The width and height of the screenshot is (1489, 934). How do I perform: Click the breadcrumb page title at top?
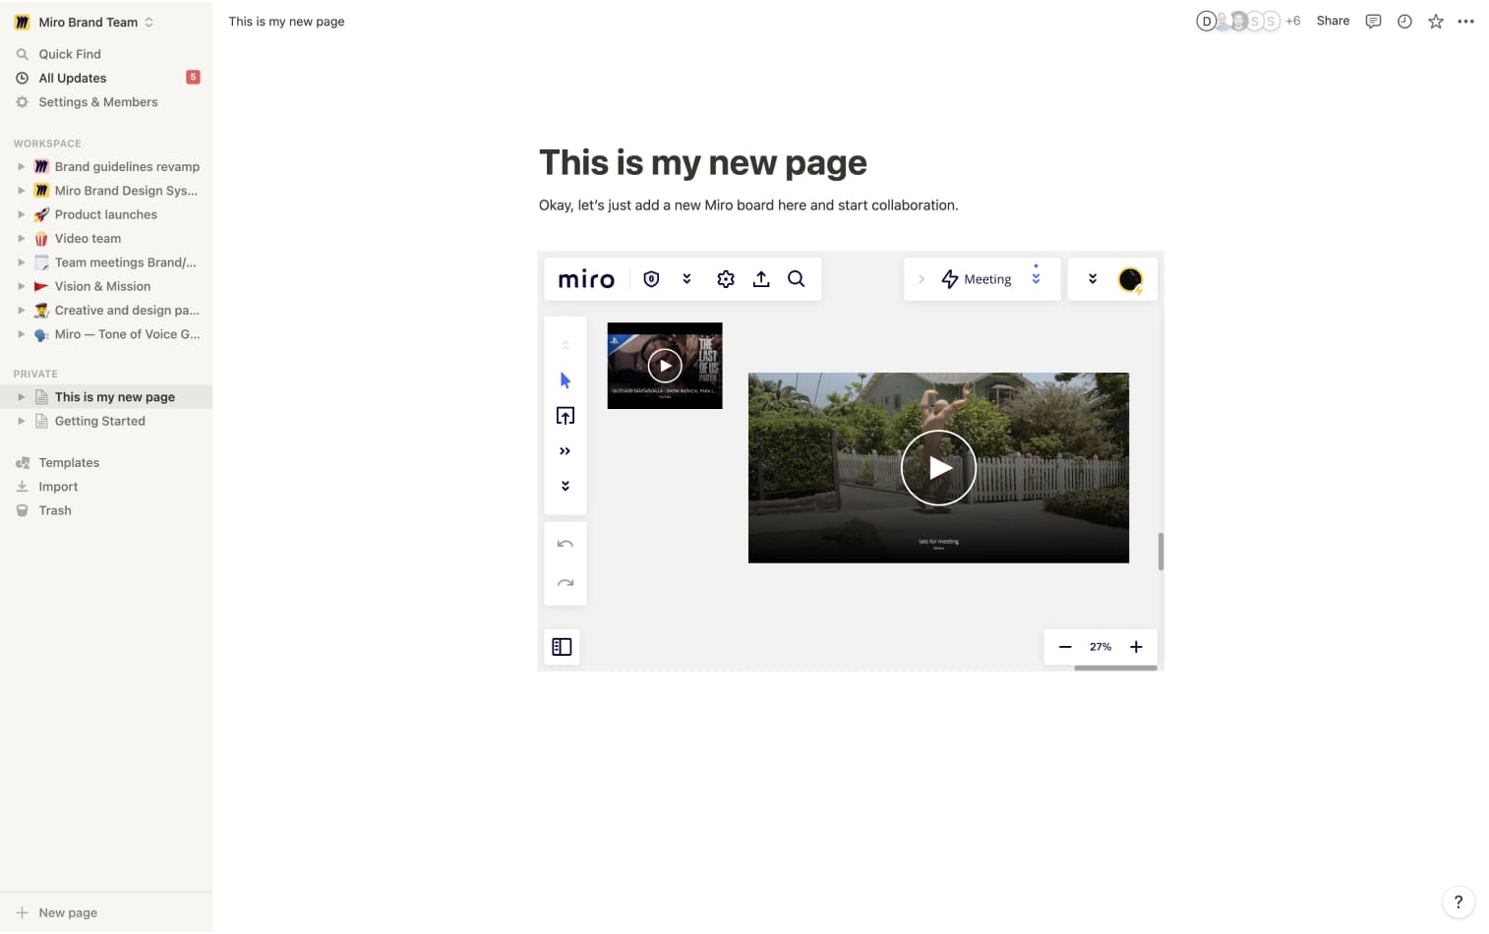[x=286, y=22]
